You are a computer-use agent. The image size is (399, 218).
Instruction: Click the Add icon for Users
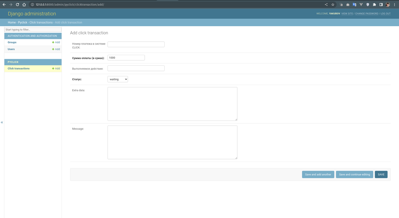53,49
